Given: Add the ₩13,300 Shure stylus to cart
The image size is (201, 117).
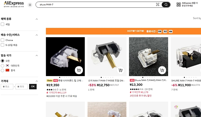Looking at the screenshot, I should 162,70.
